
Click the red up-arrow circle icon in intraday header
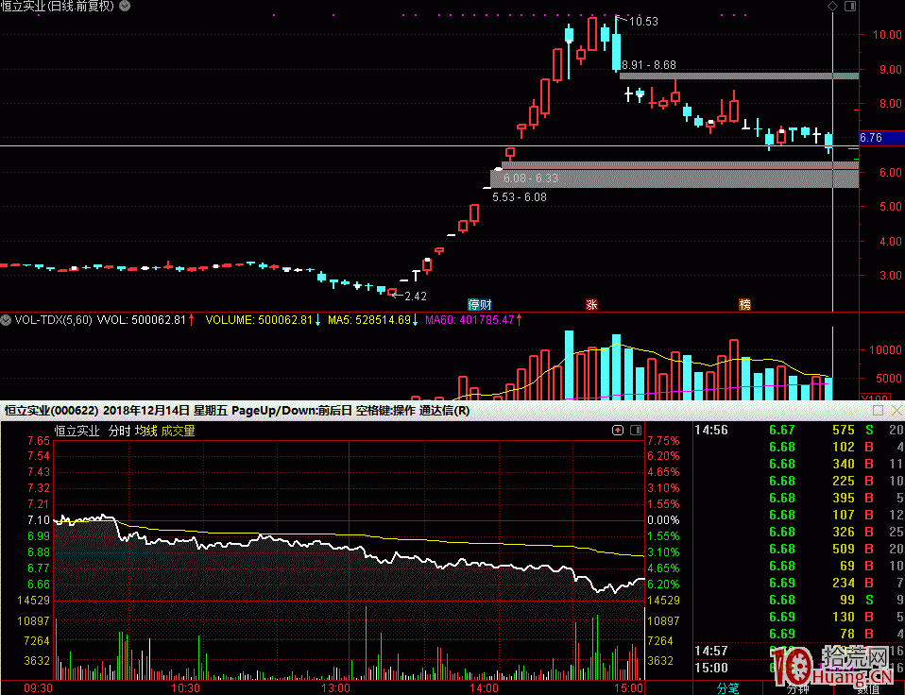point(618,431)
